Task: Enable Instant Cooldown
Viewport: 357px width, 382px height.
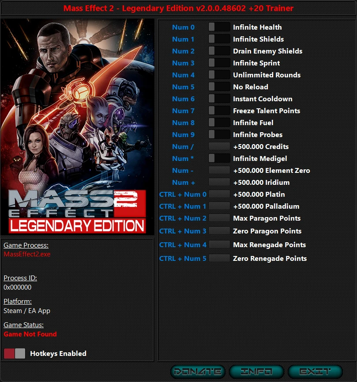Action: pyautogui.click(x=219, y=99)
